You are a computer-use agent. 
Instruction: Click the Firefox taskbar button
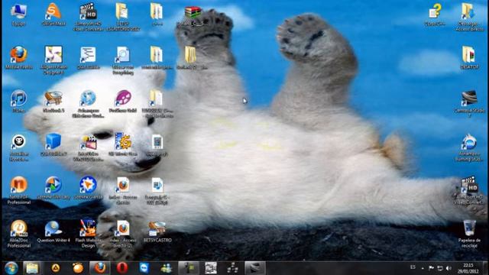100,268
